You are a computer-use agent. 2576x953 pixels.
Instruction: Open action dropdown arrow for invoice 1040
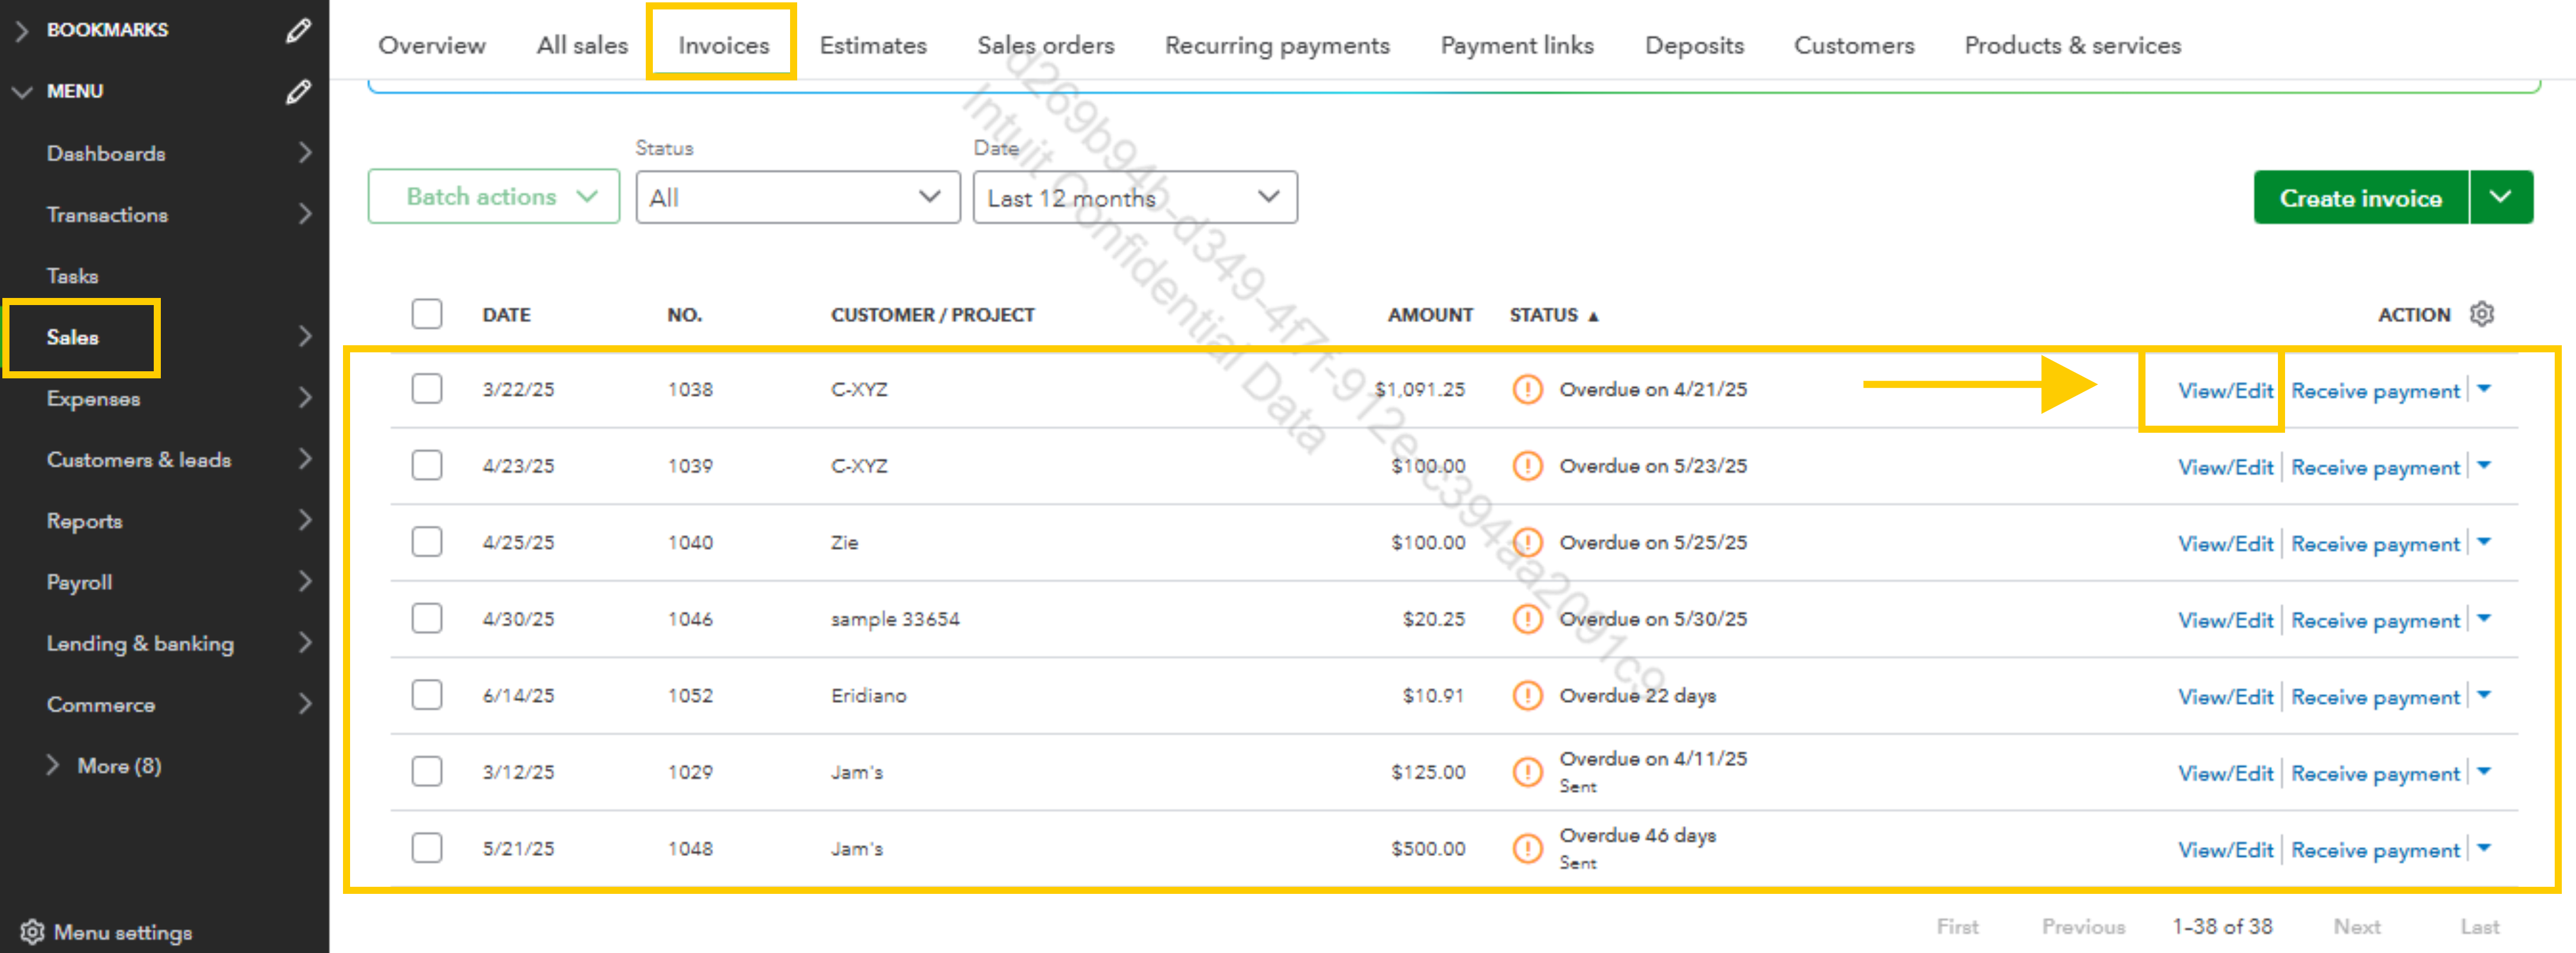coord(2484,542)
